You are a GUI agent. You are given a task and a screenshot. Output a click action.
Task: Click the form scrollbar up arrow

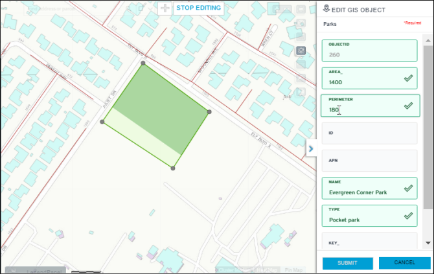pyautogui.click(x=428, y=41)
